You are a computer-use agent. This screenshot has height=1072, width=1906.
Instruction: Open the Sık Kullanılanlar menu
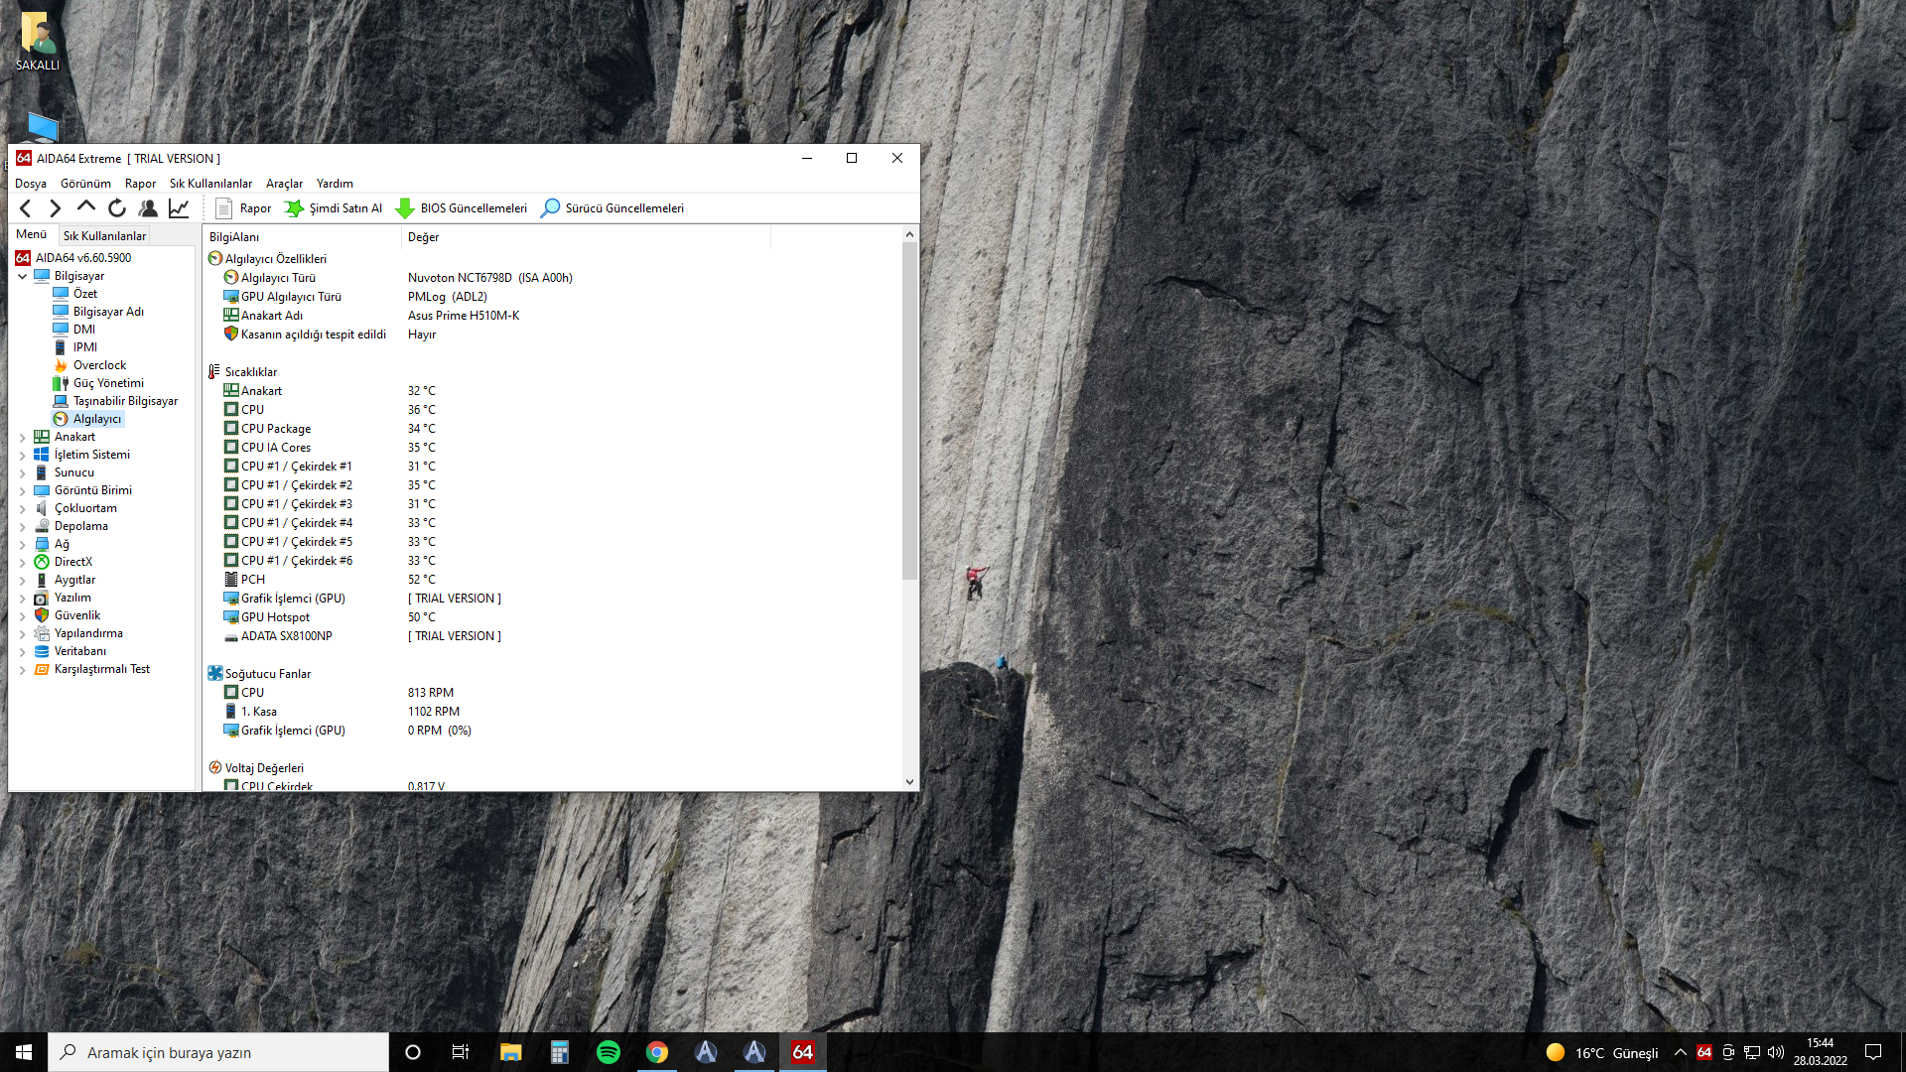point(210,184)
